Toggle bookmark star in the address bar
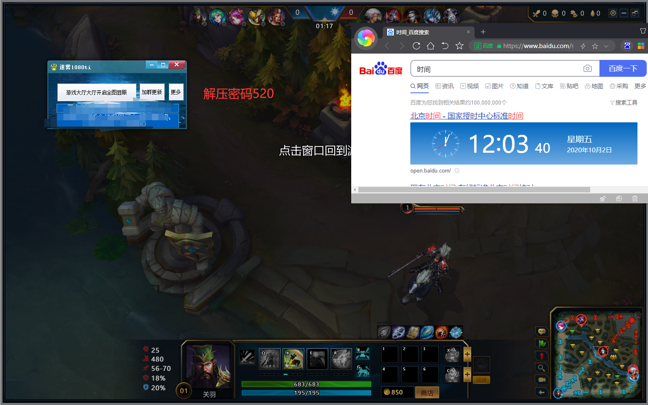This screenshot has height=405, width=648. [595, 46]
